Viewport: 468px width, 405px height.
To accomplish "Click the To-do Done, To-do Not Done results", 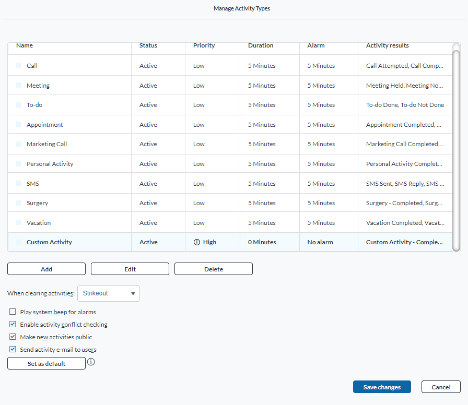I will [405, 105].
